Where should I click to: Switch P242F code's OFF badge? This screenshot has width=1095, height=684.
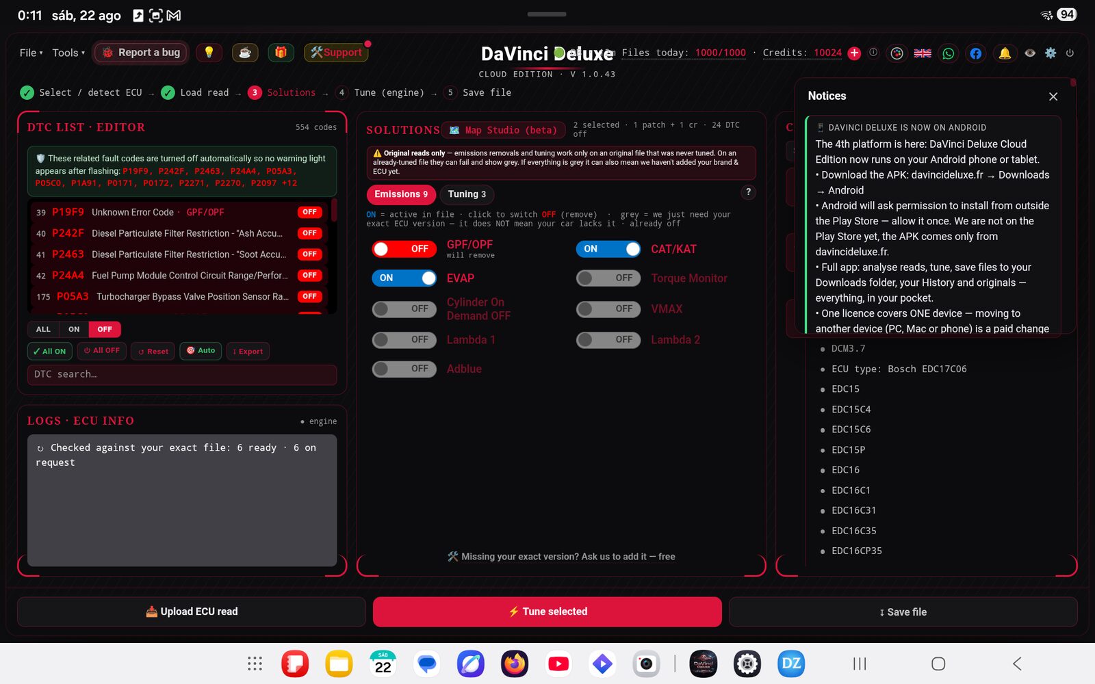(x=309, y=233)
